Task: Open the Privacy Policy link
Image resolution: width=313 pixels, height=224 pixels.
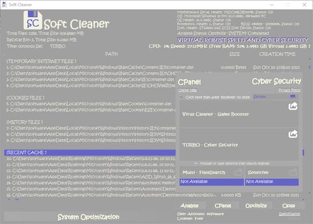Action: (289, 90)
